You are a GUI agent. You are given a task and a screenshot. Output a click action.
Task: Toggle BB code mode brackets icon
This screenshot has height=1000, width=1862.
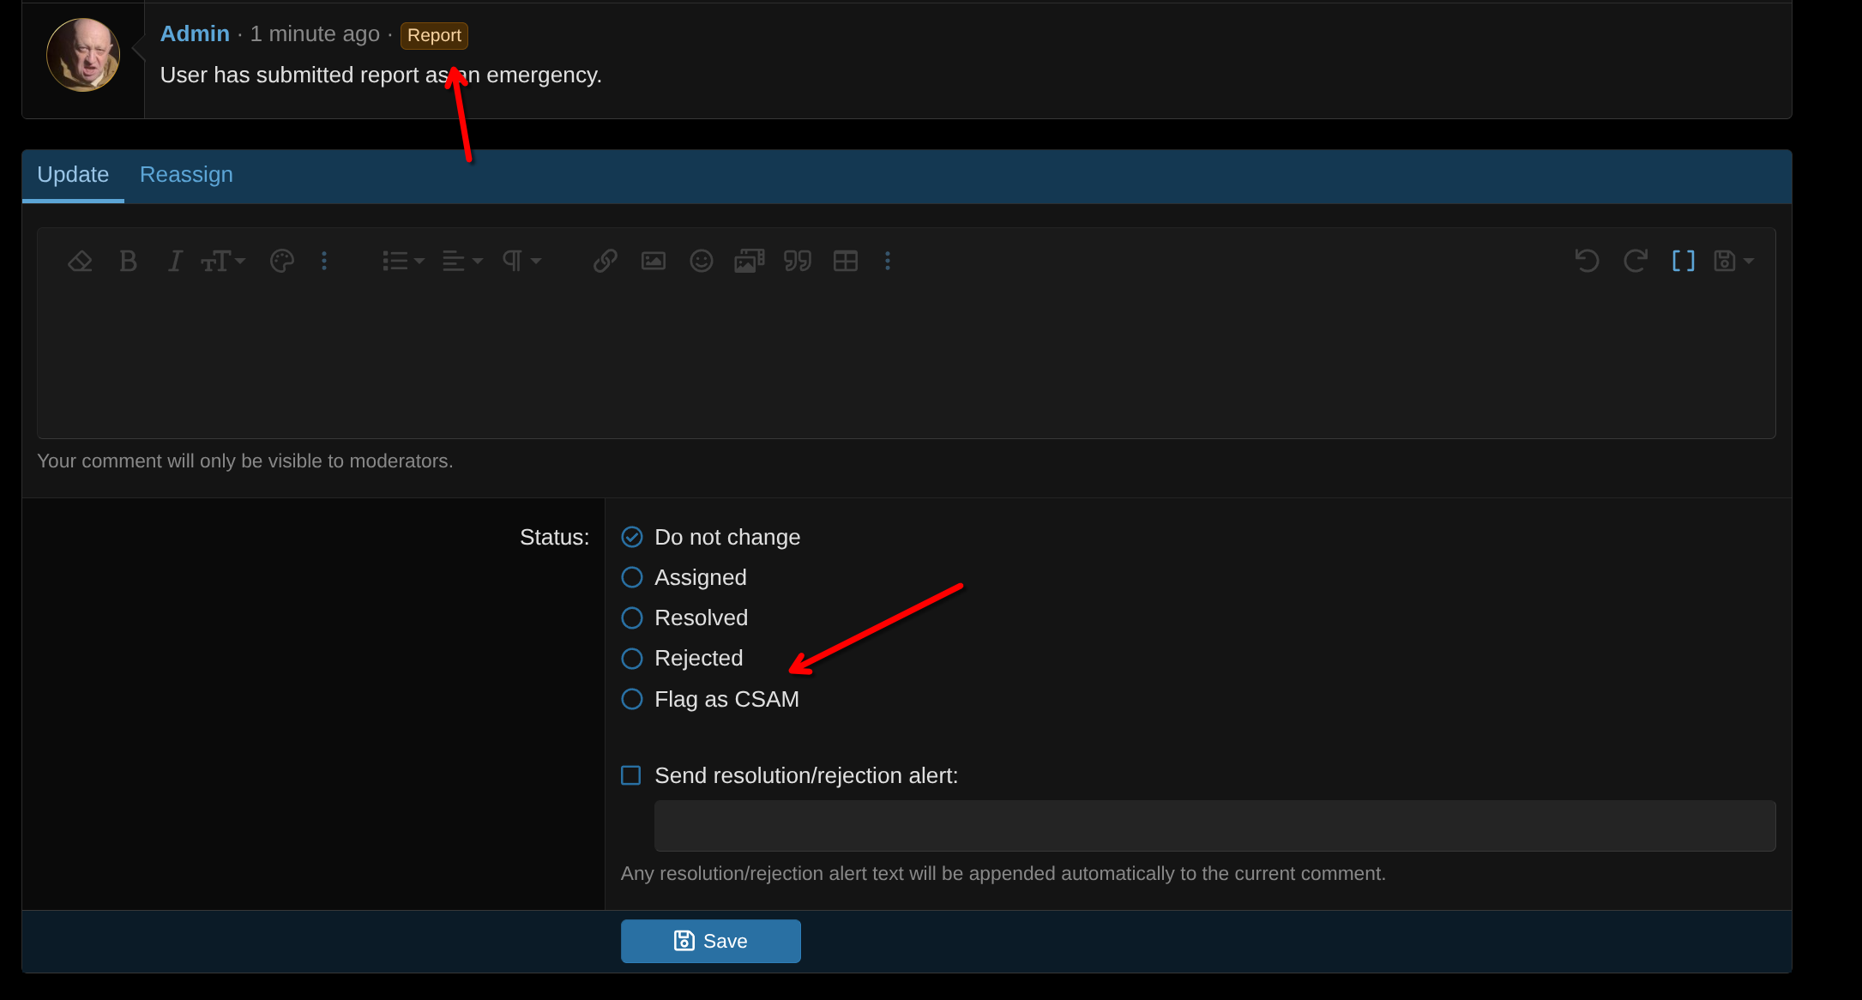[x=1684, y=261]
